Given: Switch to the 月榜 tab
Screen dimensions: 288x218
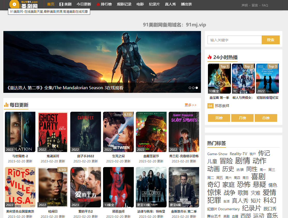Looking at the screenshot, I should click(x=242, y=118).
